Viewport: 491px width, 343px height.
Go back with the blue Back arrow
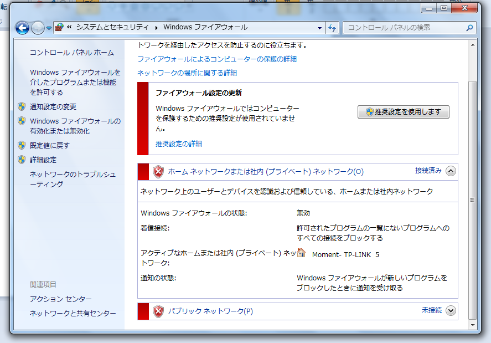(22, 28)
